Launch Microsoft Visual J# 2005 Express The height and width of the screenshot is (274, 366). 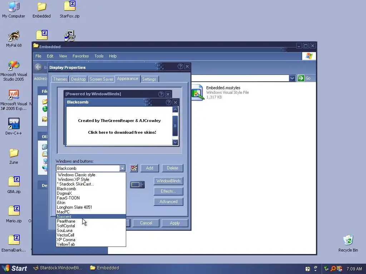[x=14, y=100]
